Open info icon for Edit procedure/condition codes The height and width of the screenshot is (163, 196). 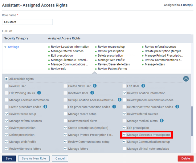click(114, 107)
